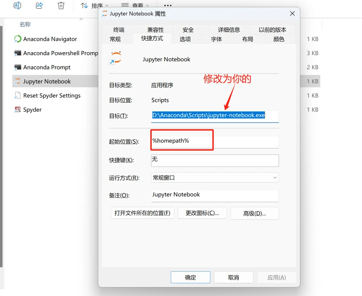This screenshot has height=296, width=362.
Task: Click the 1 KB size of Spyder row
Action: click(x=313, y=110)
